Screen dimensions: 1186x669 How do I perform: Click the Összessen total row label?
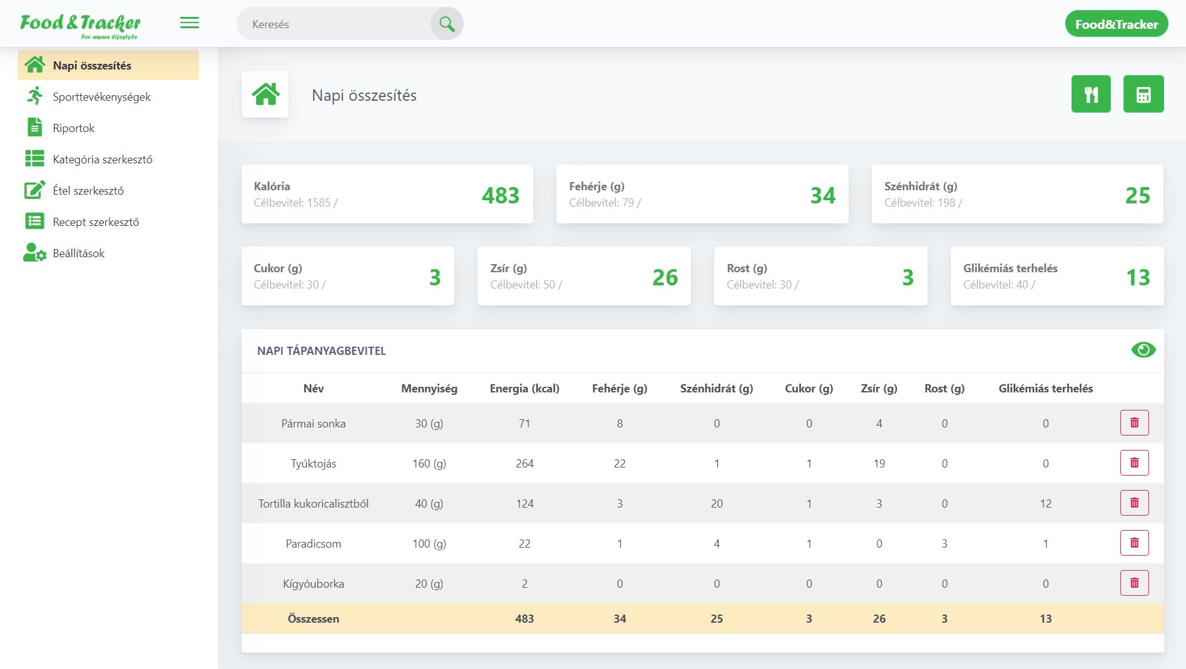point(314,618)
